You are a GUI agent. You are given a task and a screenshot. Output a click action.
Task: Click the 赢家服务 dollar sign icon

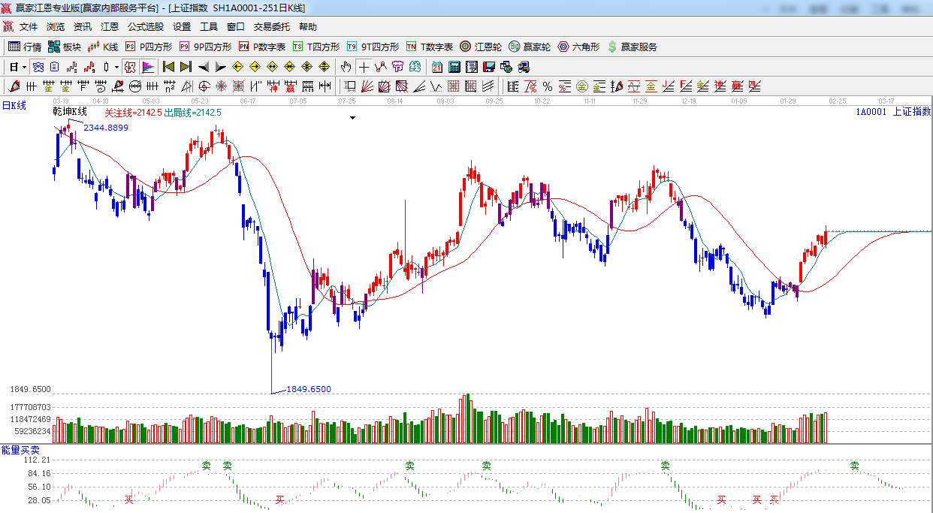pos(612,47)
